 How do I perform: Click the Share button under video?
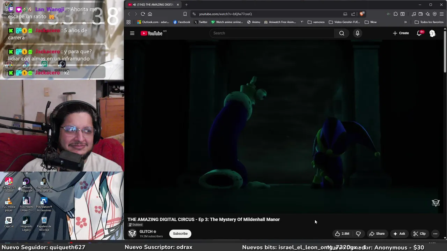(377, 234)
